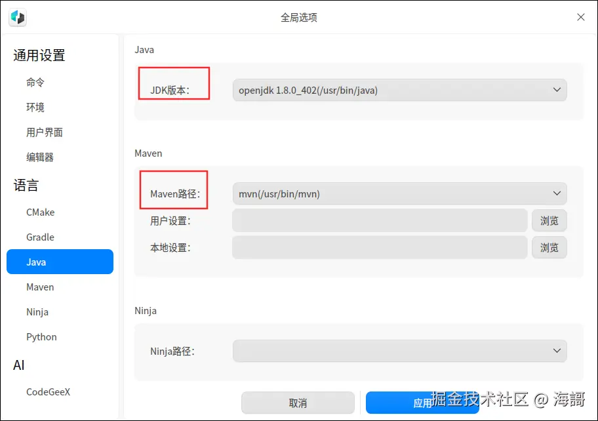Click the 取消 button
Viewport: 598px width, 421px height.
pos(298,403)
